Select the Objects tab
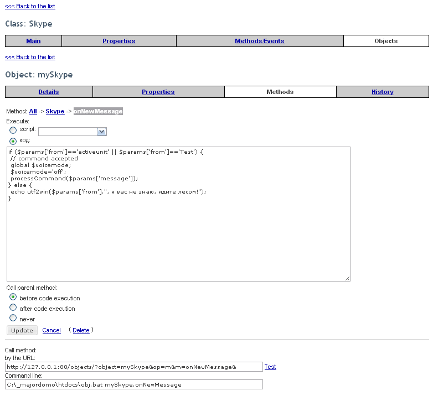The image size is (433, 396). click(386, 41)
